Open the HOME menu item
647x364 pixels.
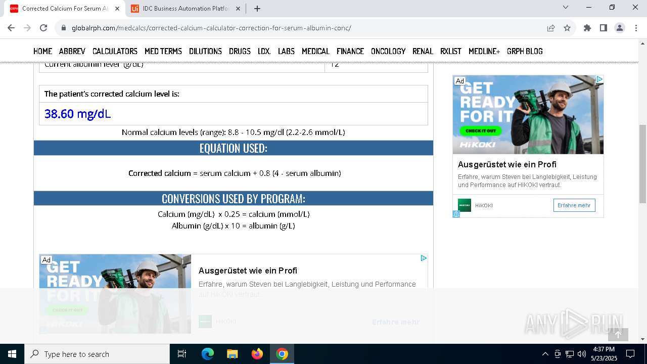tap(42, 51)
